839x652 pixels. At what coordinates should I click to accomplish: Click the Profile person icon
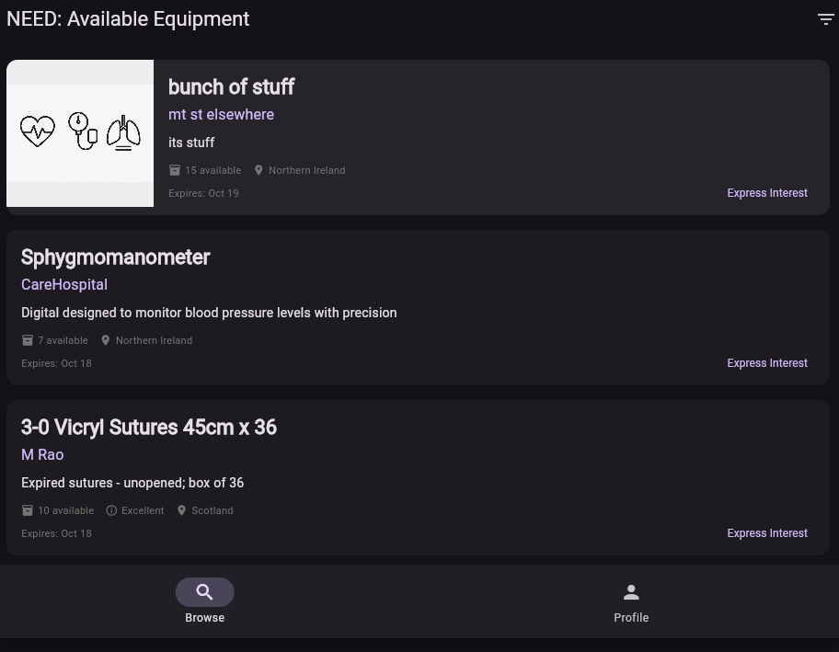(631, 592)
